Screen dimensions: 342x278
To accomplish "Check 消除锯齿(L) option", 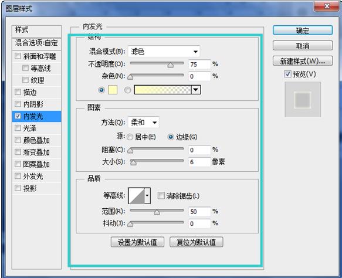I will pos(161,195).
